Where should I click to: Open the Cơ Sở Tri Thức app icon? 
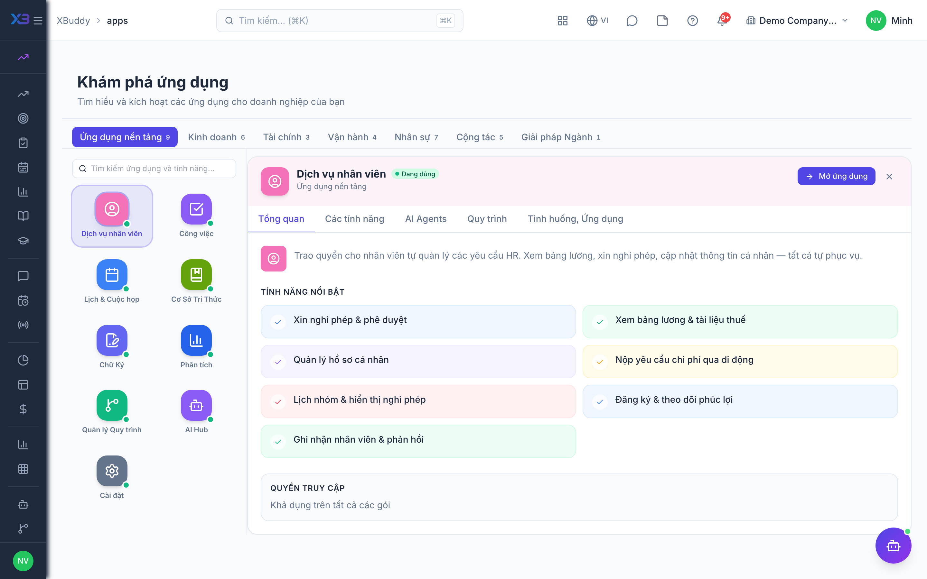(x=196, y=275)
